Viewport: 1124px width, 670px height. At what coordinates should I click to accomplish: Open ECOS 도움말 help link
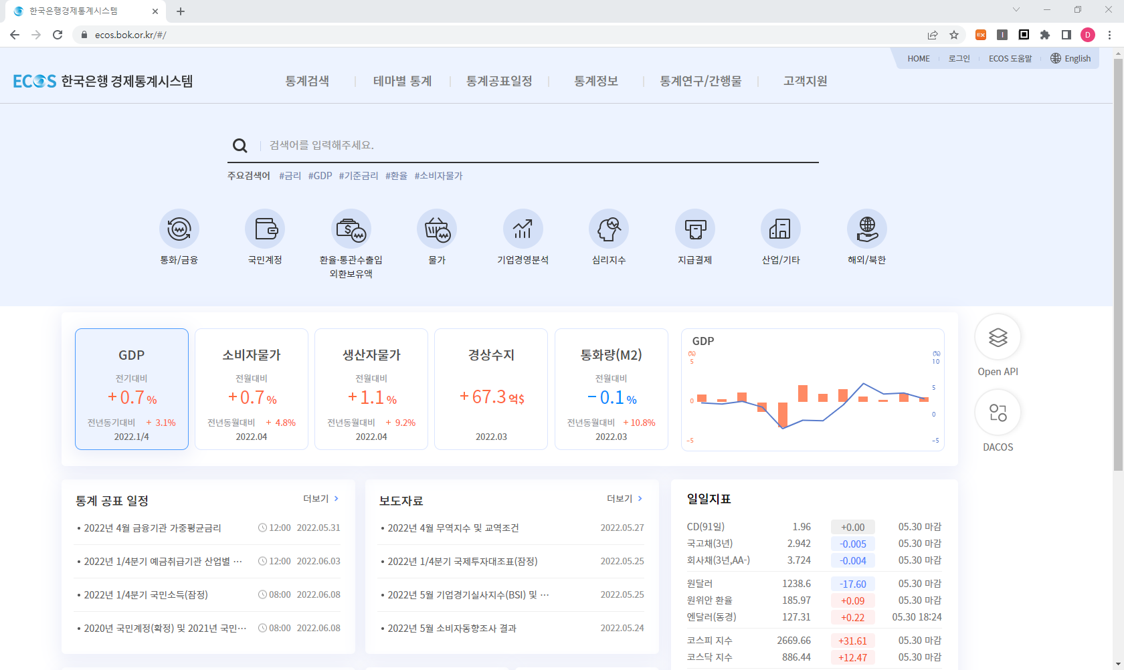point(1010,59)
